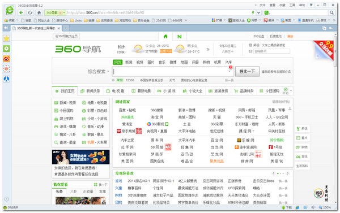The image size is (340, 213).
Task: Expand the 收藏 favorites dropdown arrow
Action: coord(17,20)
